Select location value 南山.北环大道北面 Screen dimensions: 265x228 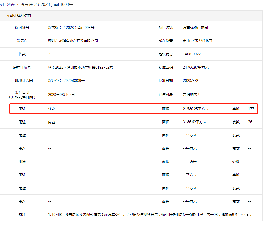197,41
